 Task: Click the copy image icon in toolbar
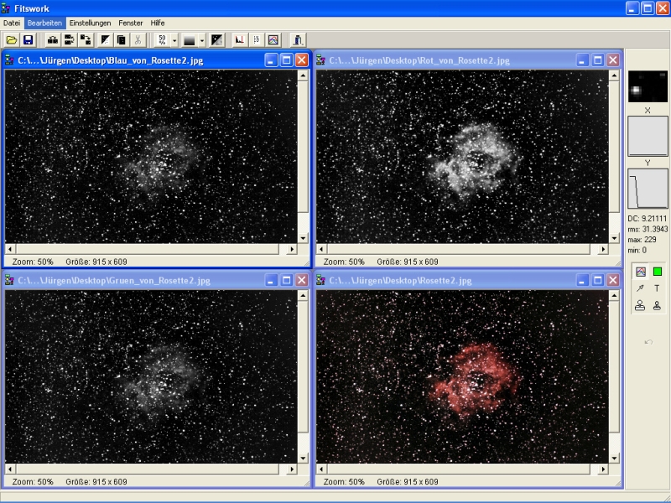122,39
